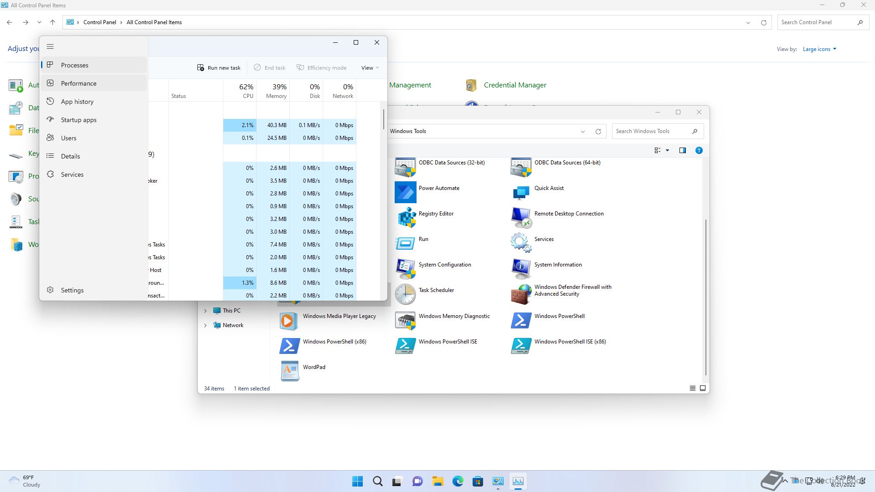Go to Startup apps page
The image size is (875, 492).
click(x=94, y=120)
